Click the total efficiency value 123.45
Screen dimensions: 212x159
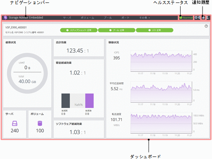75,51
